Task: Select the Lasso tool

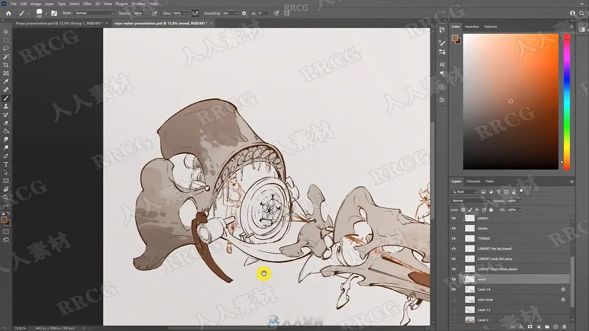Action: pyautogui.click(x=6, y=49)
